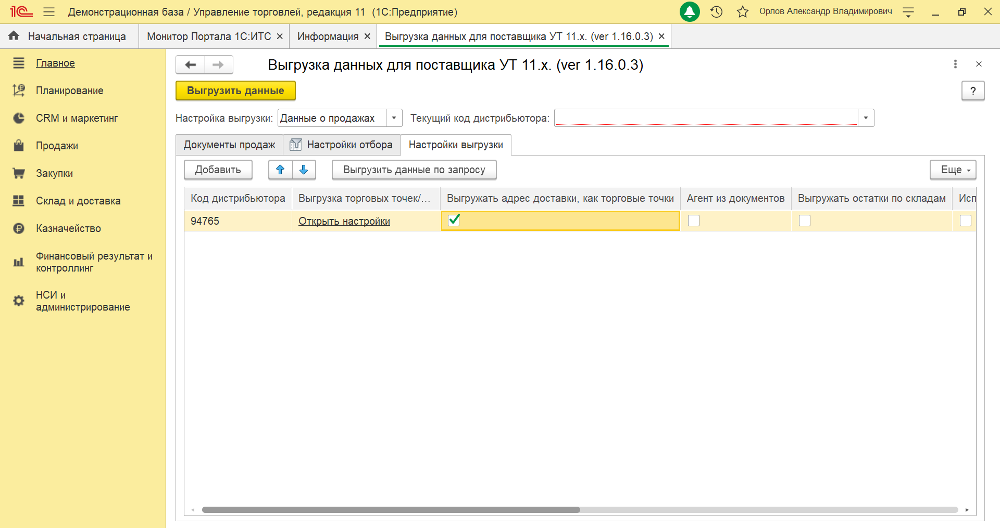Open the form's three-dot more menu
The image size is (1000, 528).
pos(955,64)
